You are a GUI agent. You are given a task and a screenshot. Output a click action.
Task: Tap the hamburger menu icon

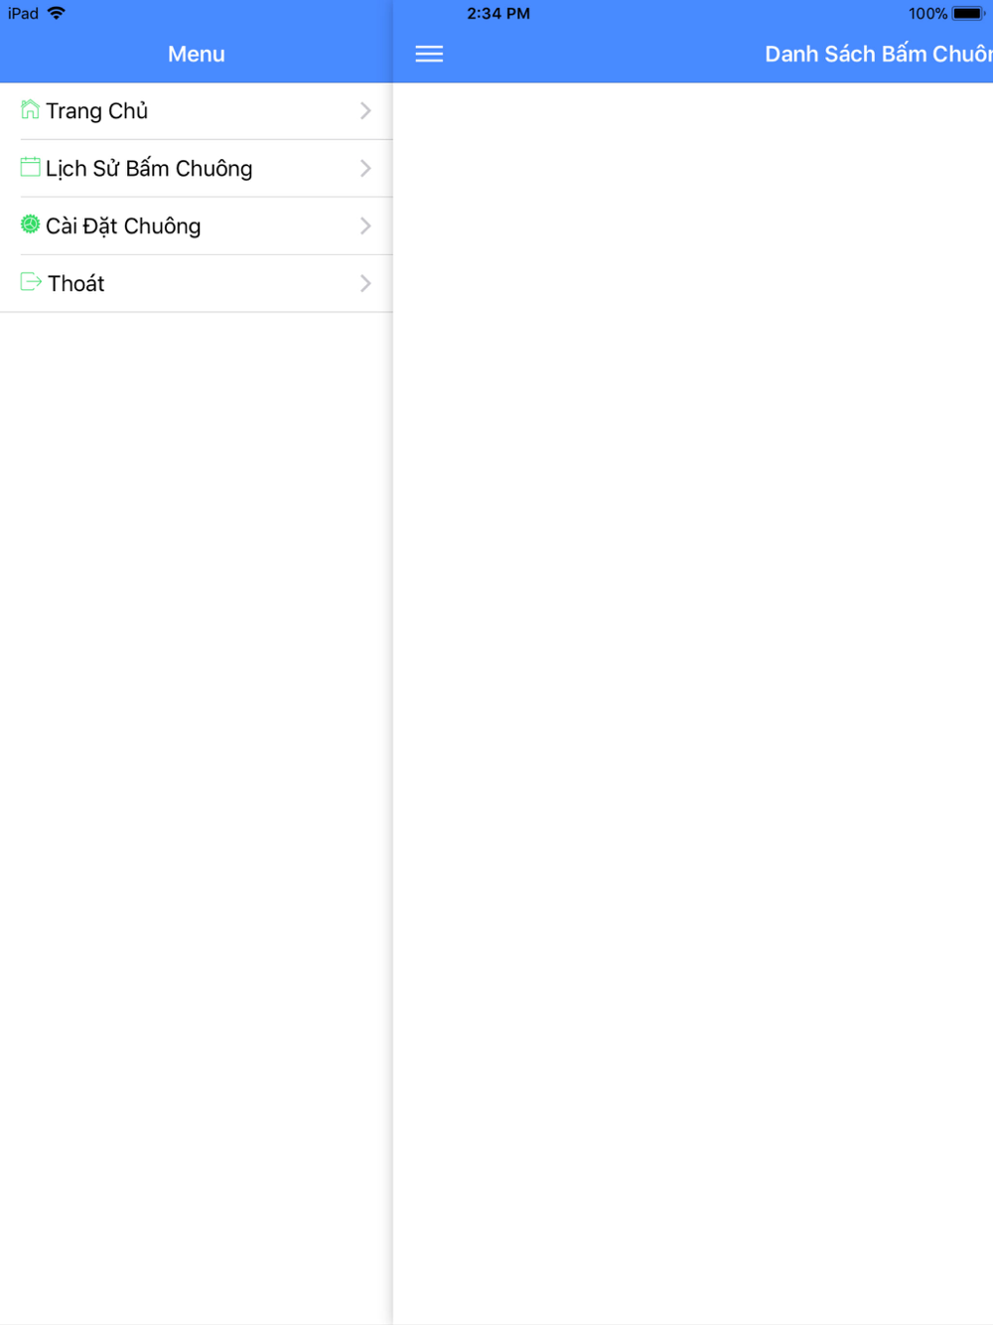coord(429,54)
